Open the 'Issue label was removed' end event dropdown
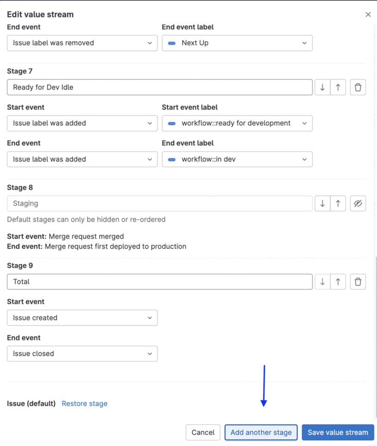 tap(82, 43)
